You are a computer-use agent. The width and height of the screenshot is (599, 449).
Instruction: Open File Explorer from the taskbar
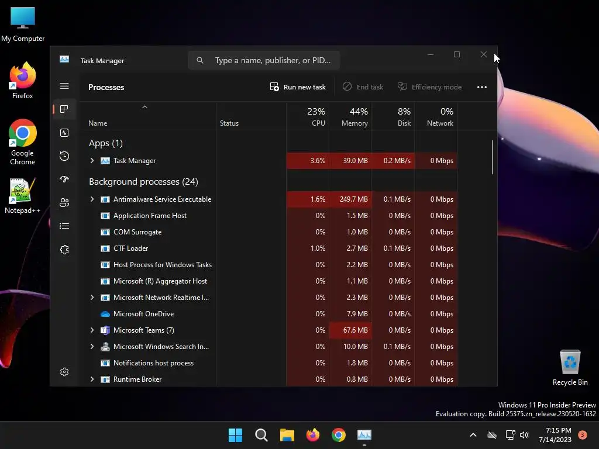(x=287, y=435)
